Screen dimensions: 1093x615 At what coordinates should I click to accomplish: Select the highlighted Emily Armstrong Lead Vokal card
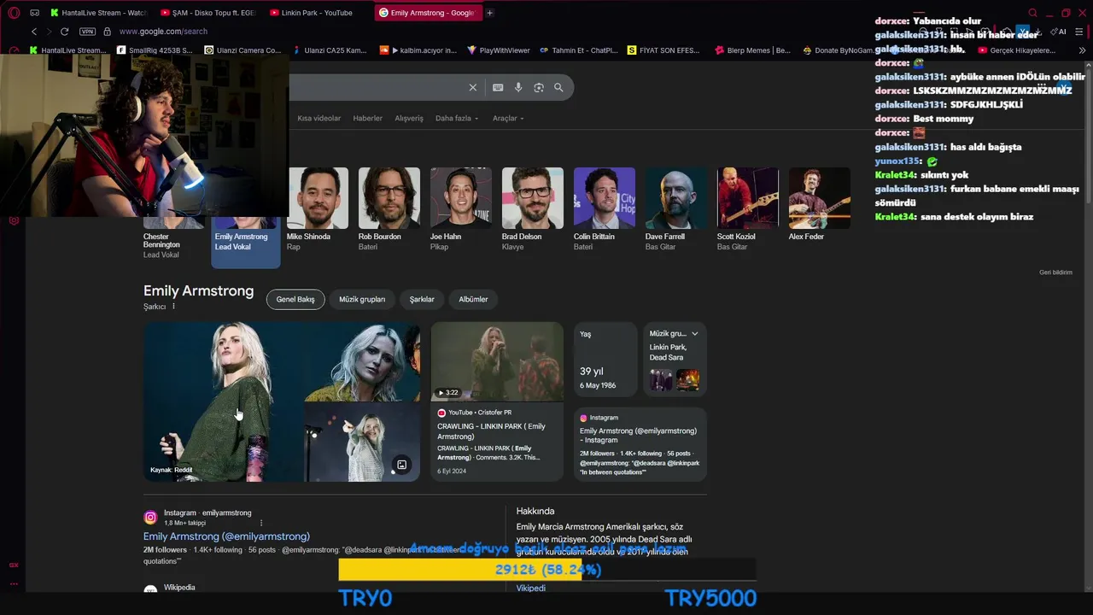(246, 242)
